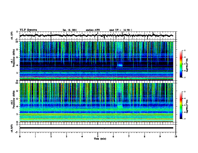
Task: Select the "ch.3(V)" axis label
Action: 12,128
